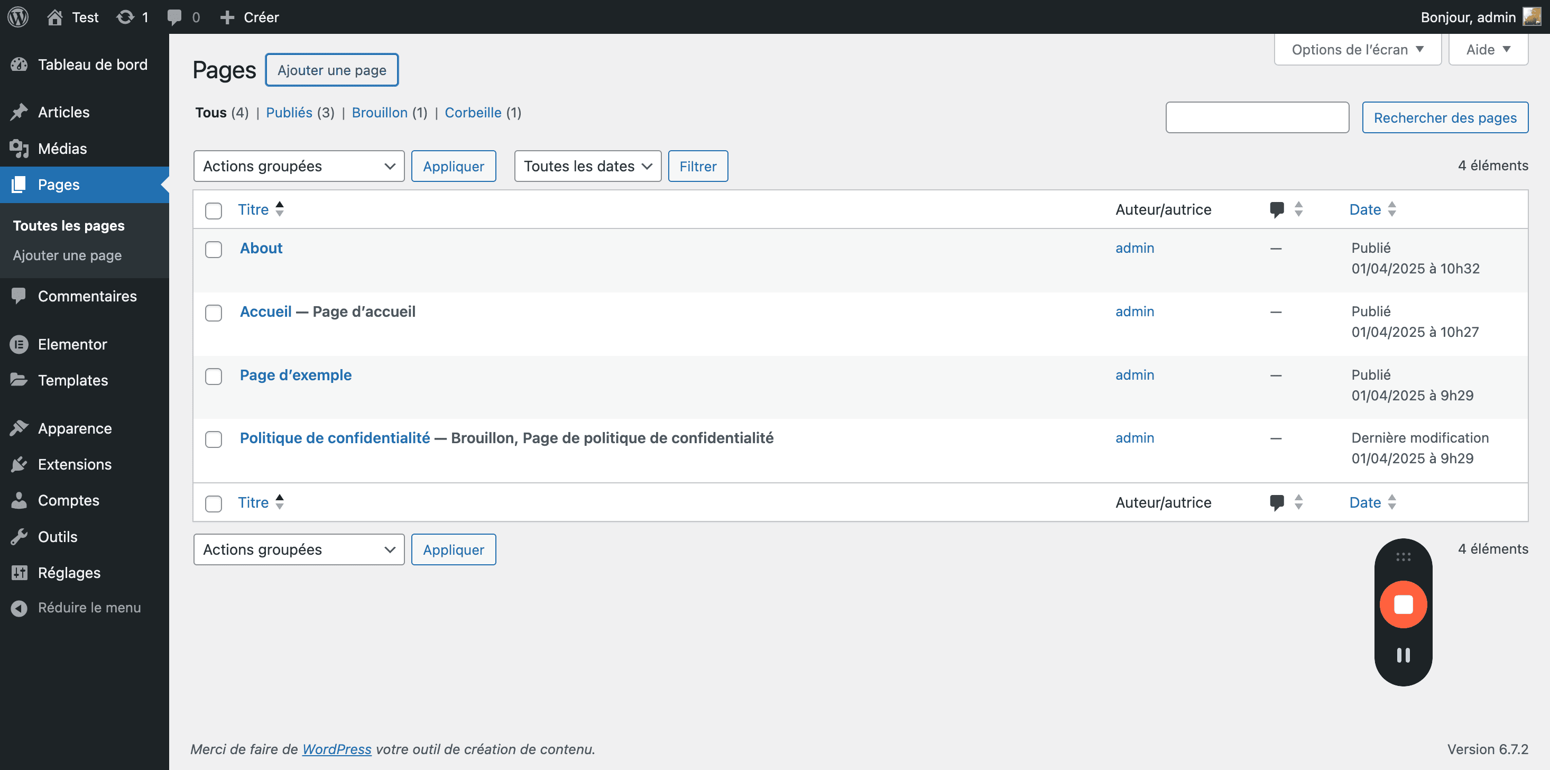Check the Politique de confidentialité checkbox
This screenshot has width=1550, height=770.
tap(214, 439)
